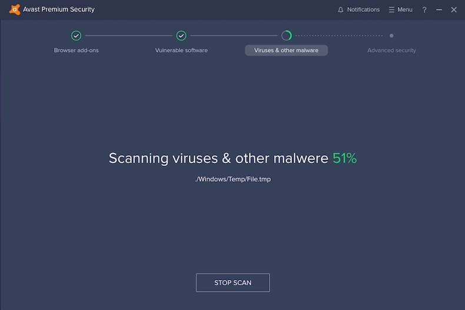Open the Menu label
The image size is (465, 310).
(405, 9)
